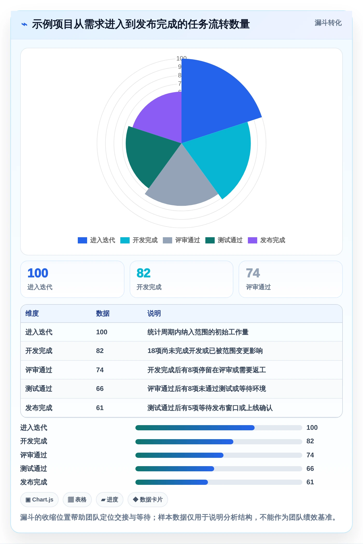Click the chart title 示例项目从需求进入到发布完成的任务流转数量
This screenshot has width=363, height=544.
pos(141,24)
